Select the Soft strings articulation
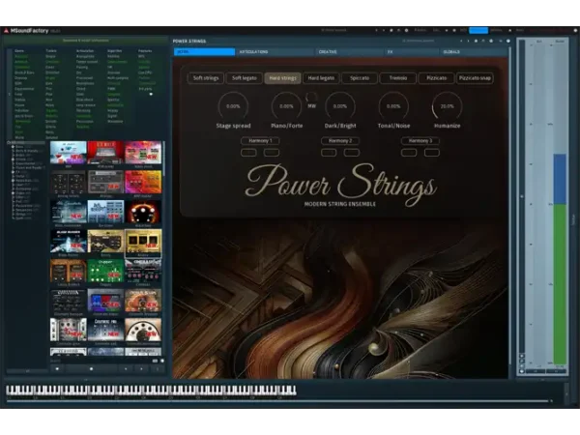Screen dimensions: 580x435 206,78
